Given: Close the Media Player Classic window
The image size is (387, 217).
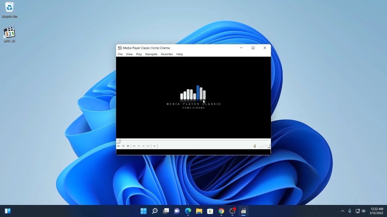Looking at the screenshot, I should pos(265,48).
